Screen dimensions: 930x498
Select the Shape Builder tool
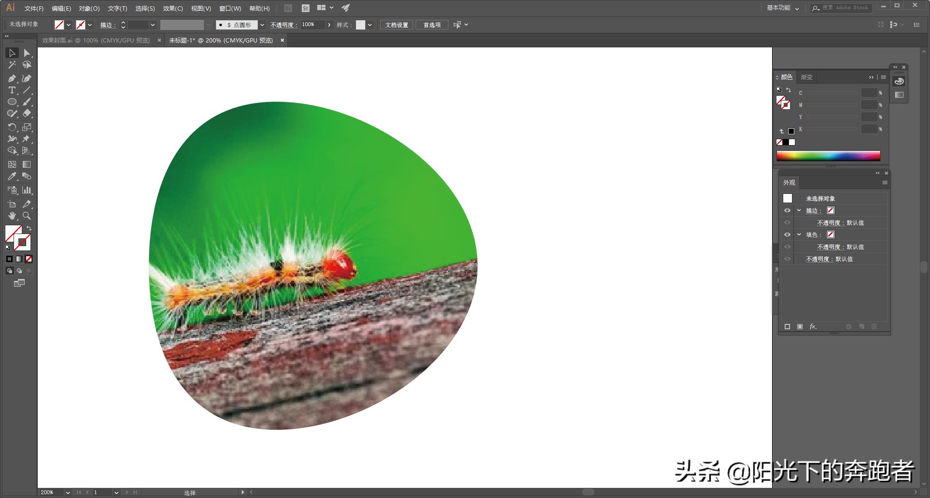pos(12,151)
